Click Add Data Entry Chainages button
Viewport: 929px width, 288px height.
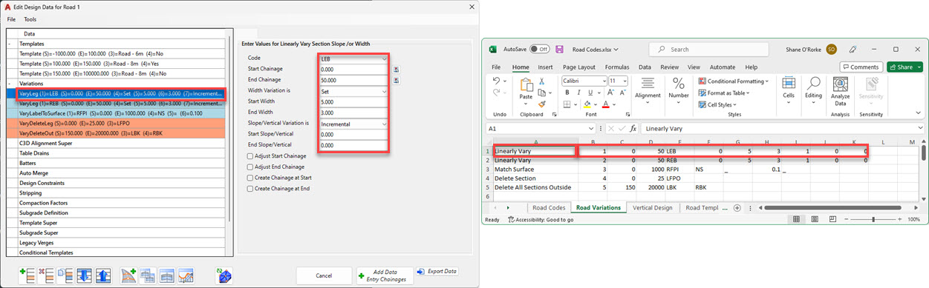coord(385,275)
